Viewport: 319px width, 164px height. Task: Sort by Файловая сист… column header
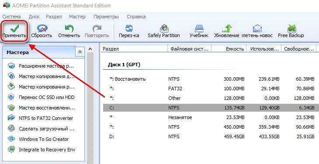(x=190, y=49)
